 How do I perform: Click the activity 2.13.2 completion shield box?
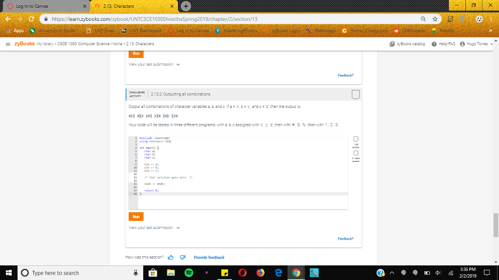355,94
